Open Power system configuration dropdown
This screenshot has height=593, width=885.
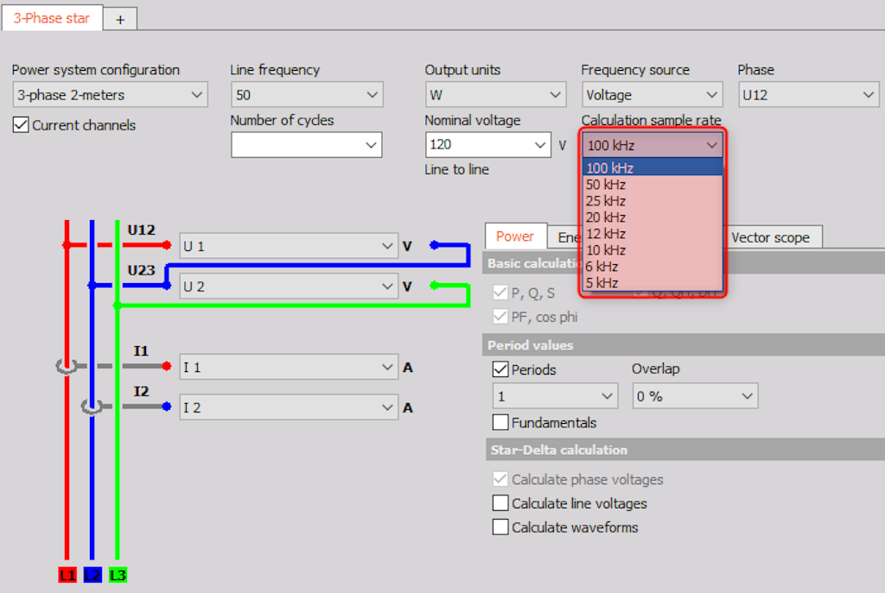(x=110, y=95)
